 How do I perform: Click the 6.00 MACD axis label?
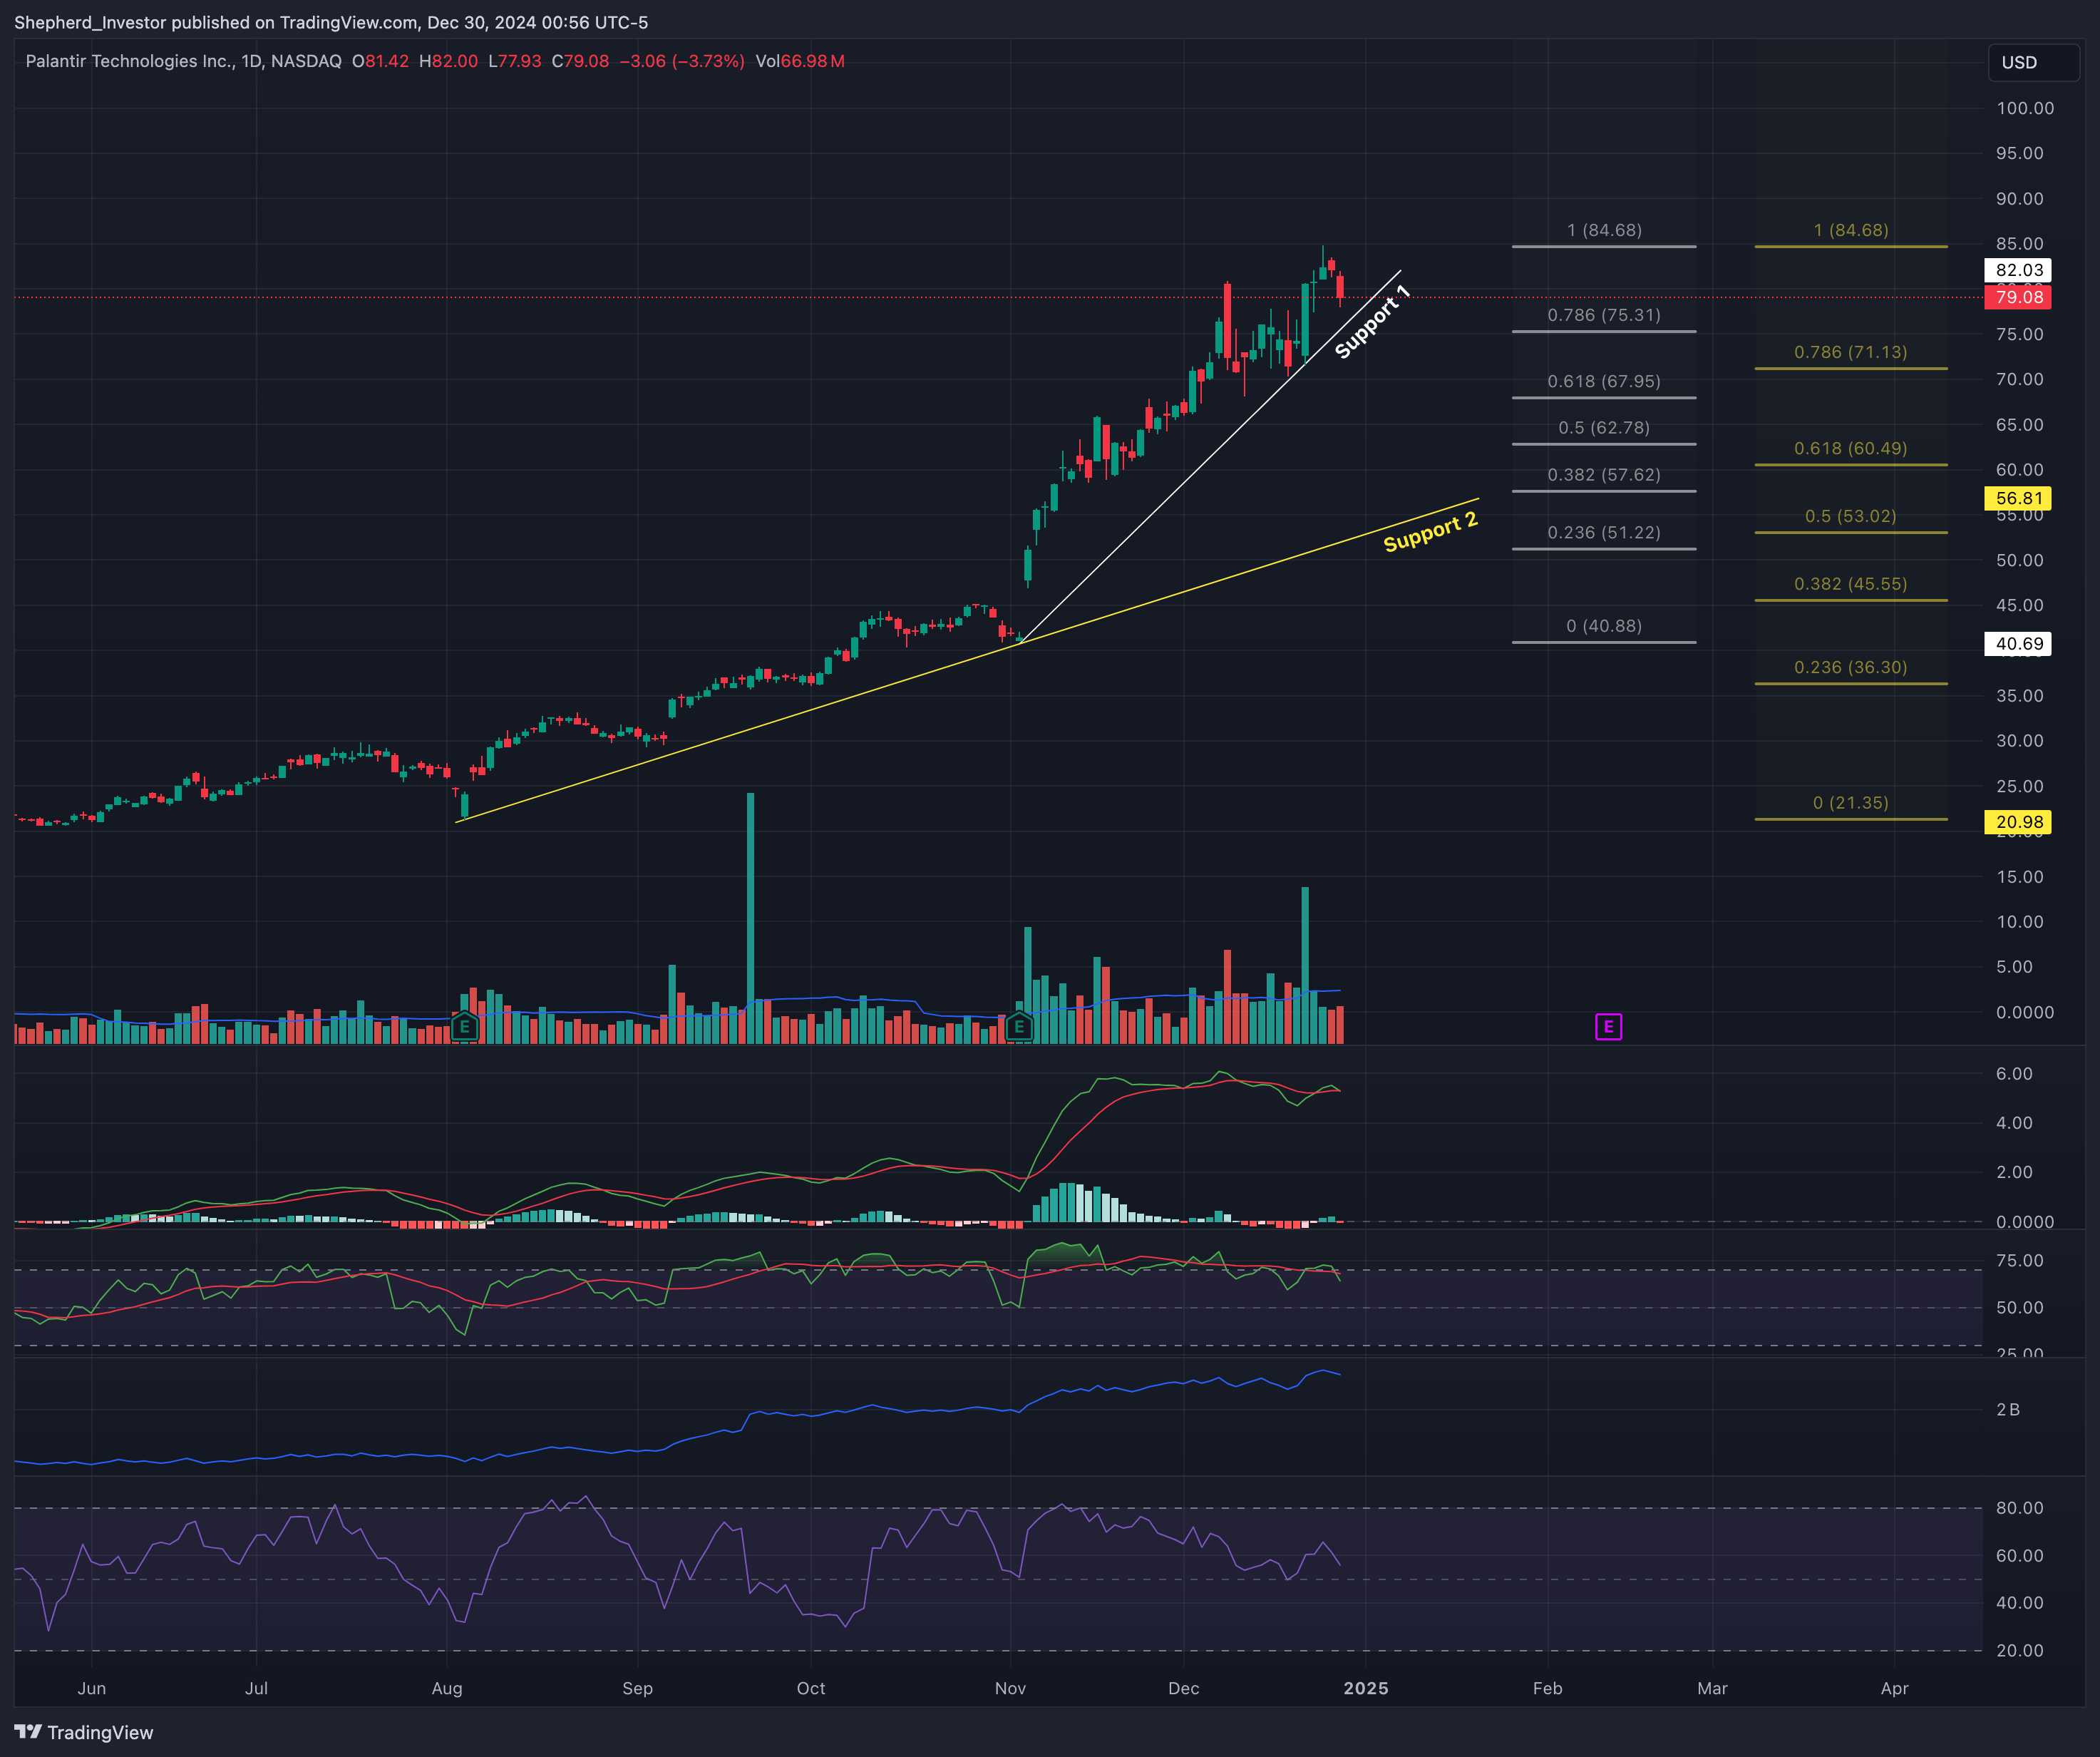pos(2014,1074)
